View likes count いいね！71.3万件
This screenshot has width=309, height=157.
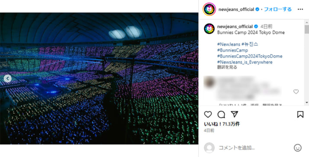click(x=222, y=124)
